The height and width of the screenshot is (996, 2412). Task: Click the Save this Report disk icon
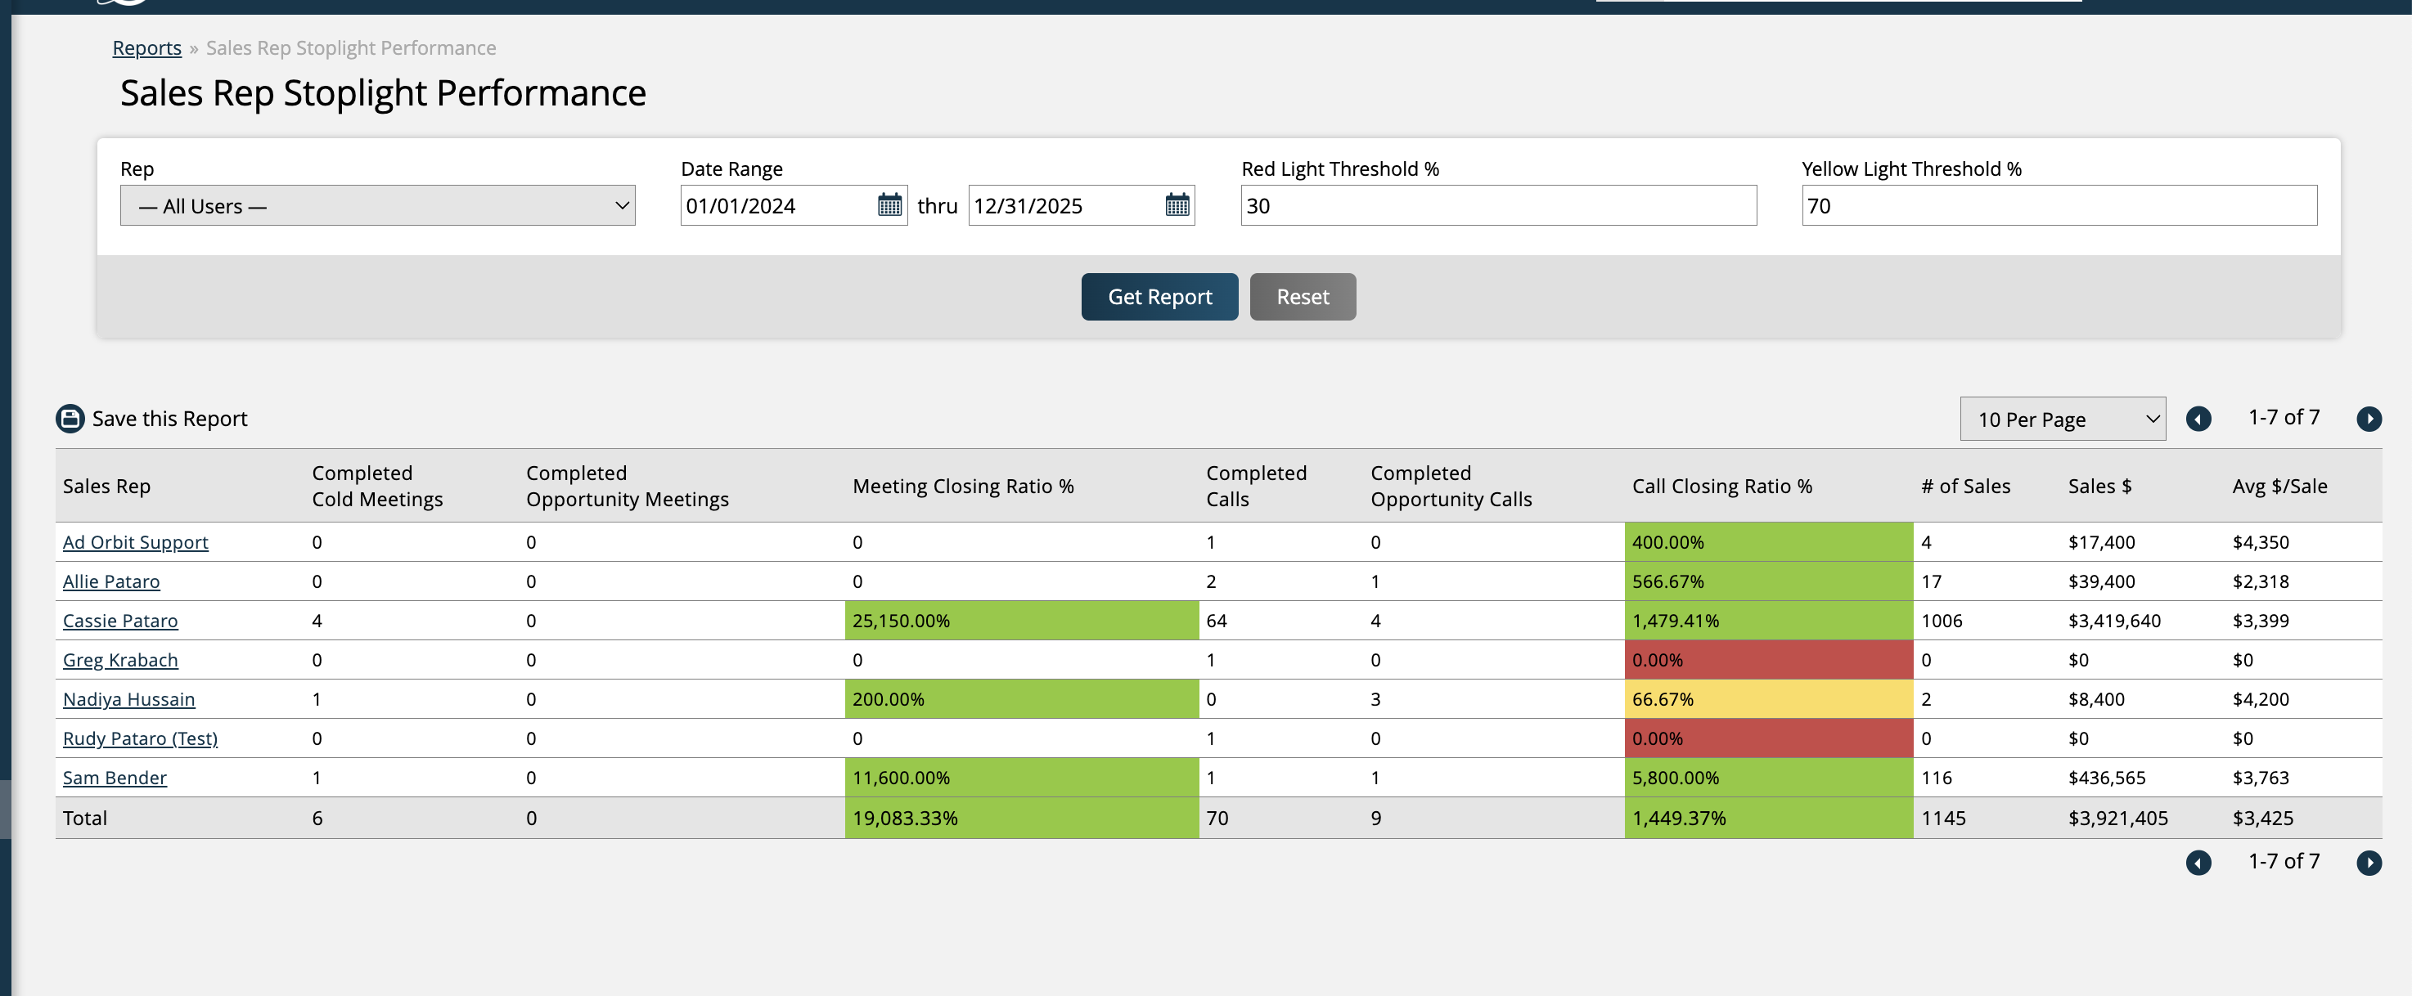70,419
